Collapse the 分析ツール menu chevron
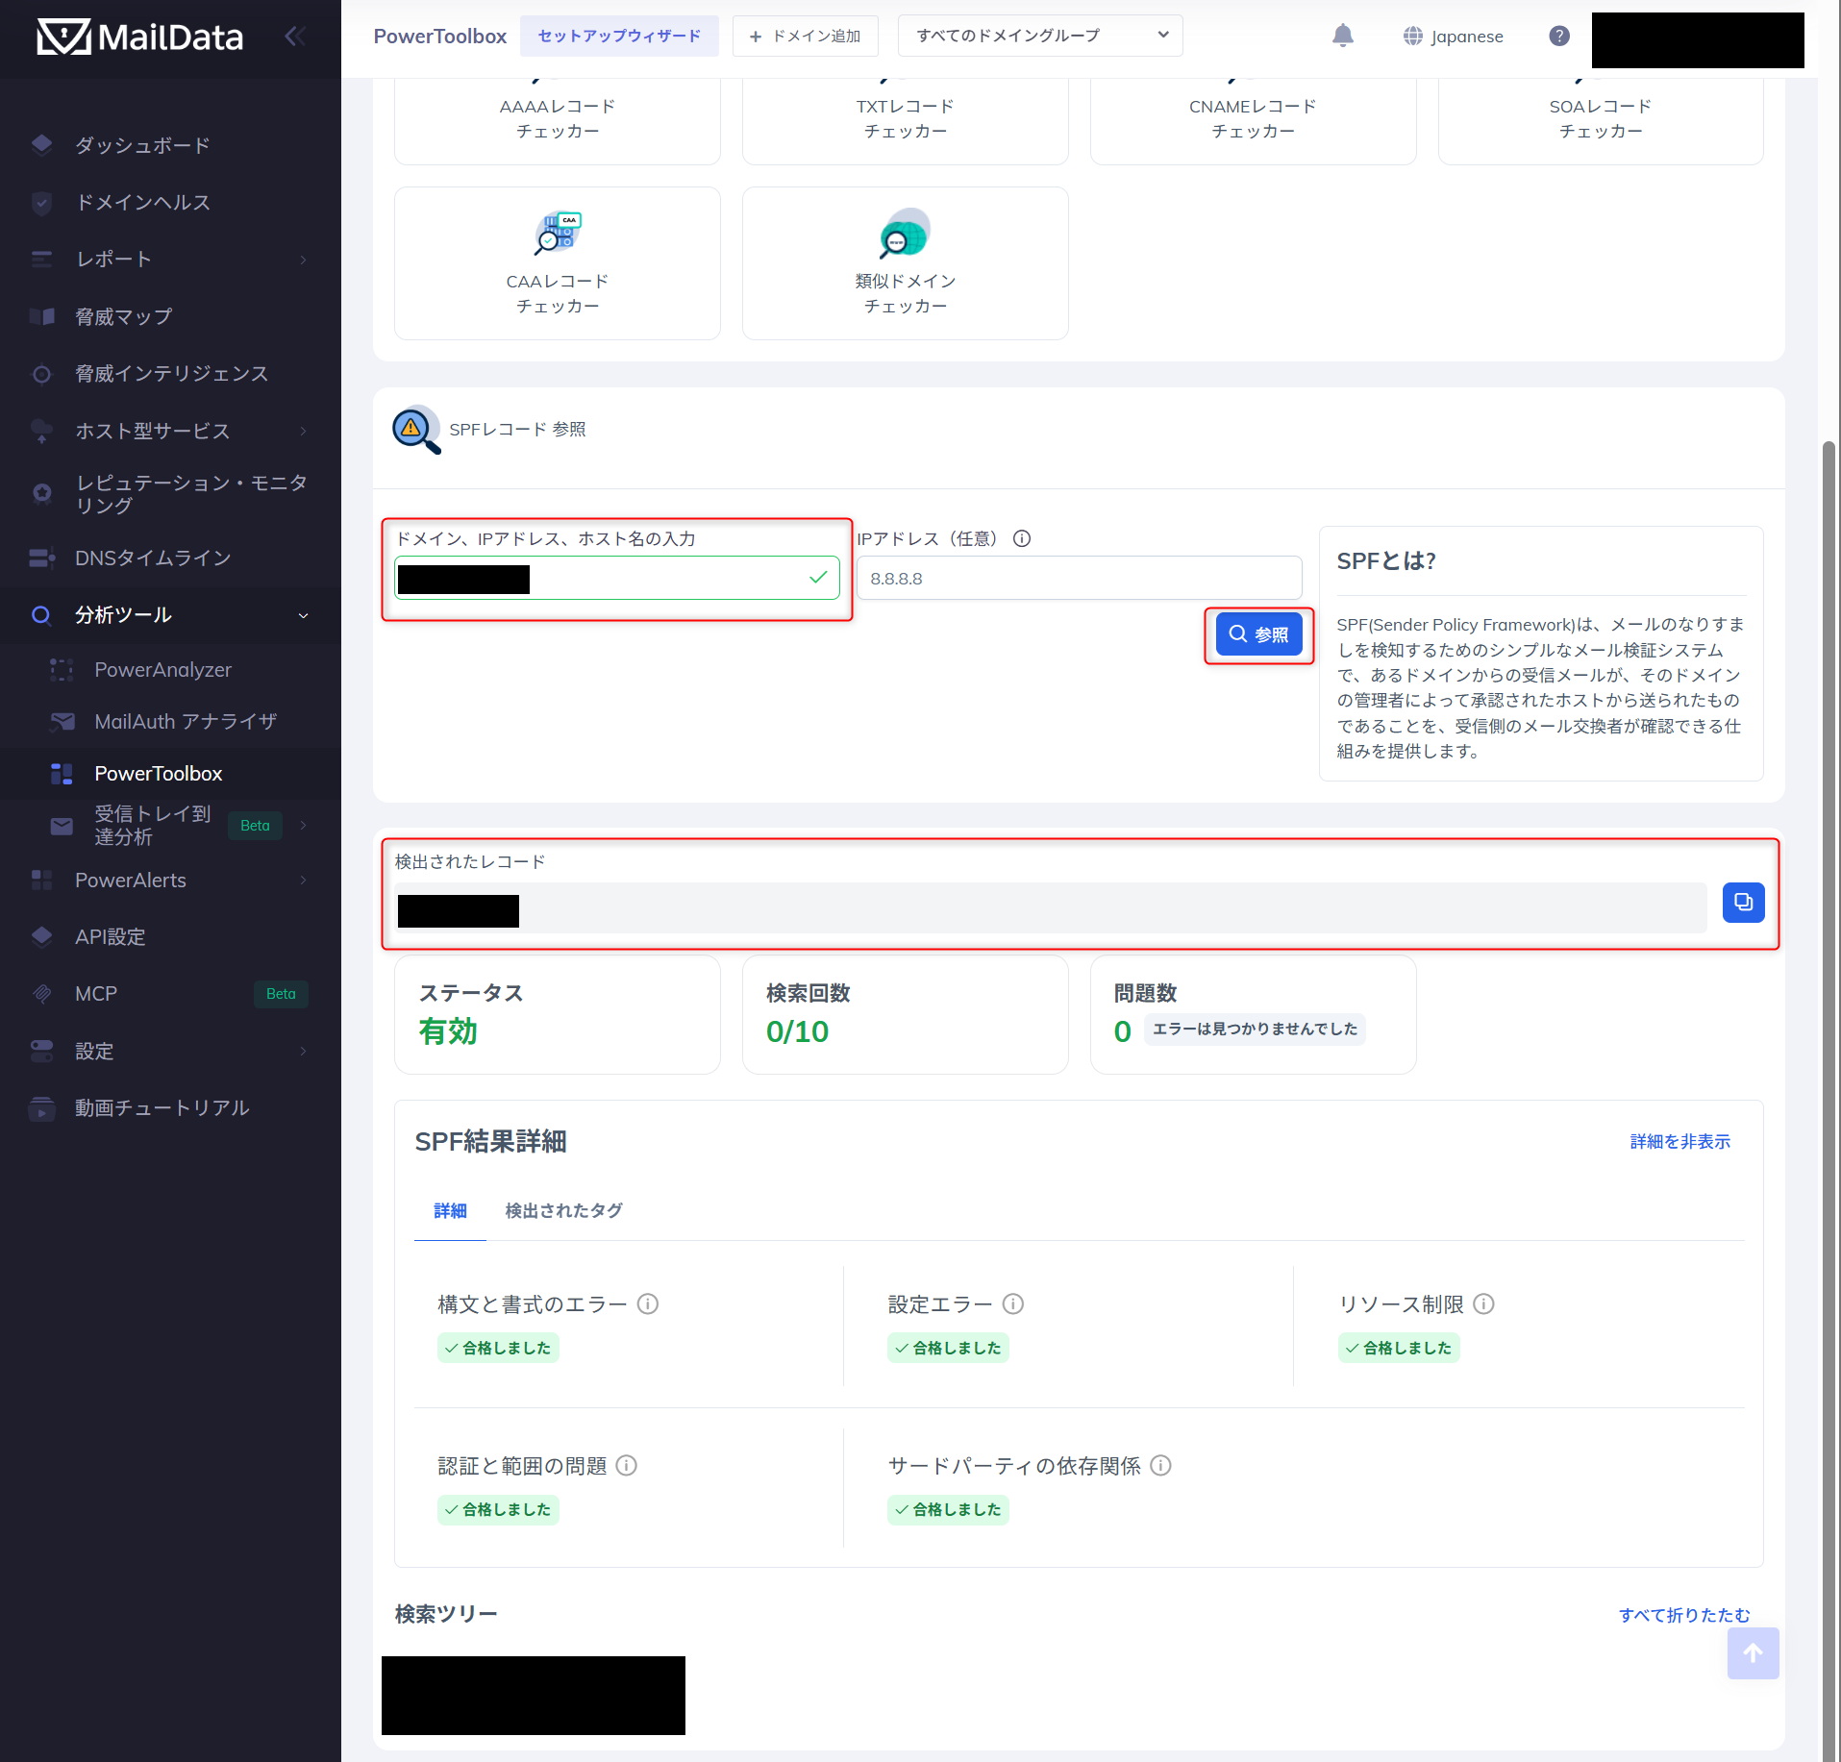Screen dimensions: 1841x1762 pos(304,615)
